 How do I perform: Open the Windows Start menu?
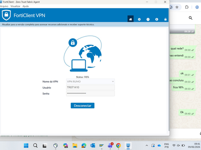26,146
